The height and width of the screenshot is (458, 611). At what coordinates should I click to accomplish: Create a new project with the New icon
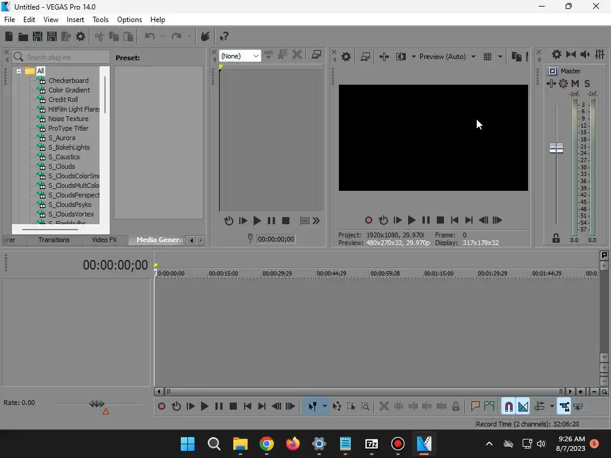pyautogui.click(x=9, y=36)
